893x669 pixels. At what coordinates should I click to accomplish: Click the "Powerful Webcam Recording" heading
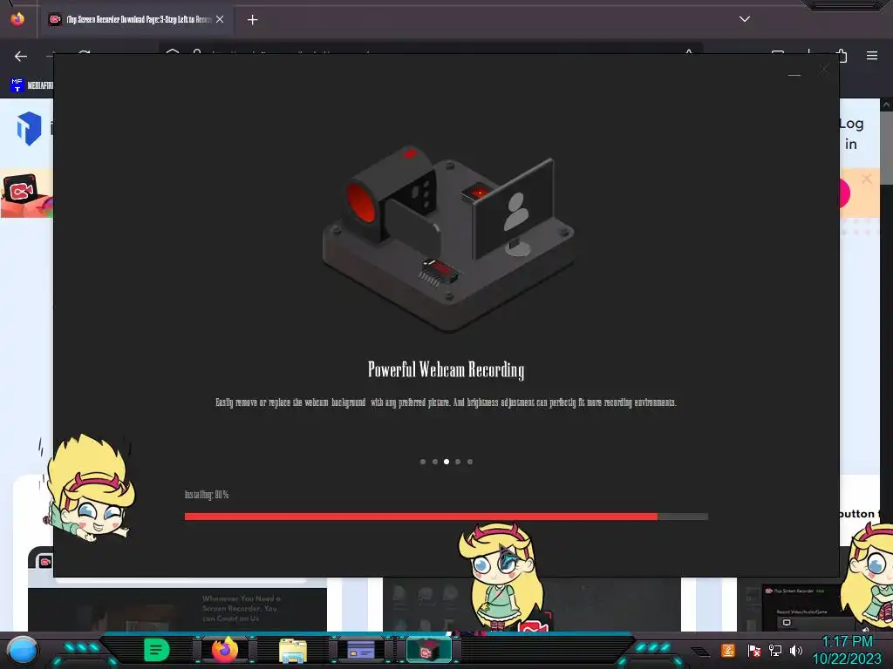tap(446, 369)
